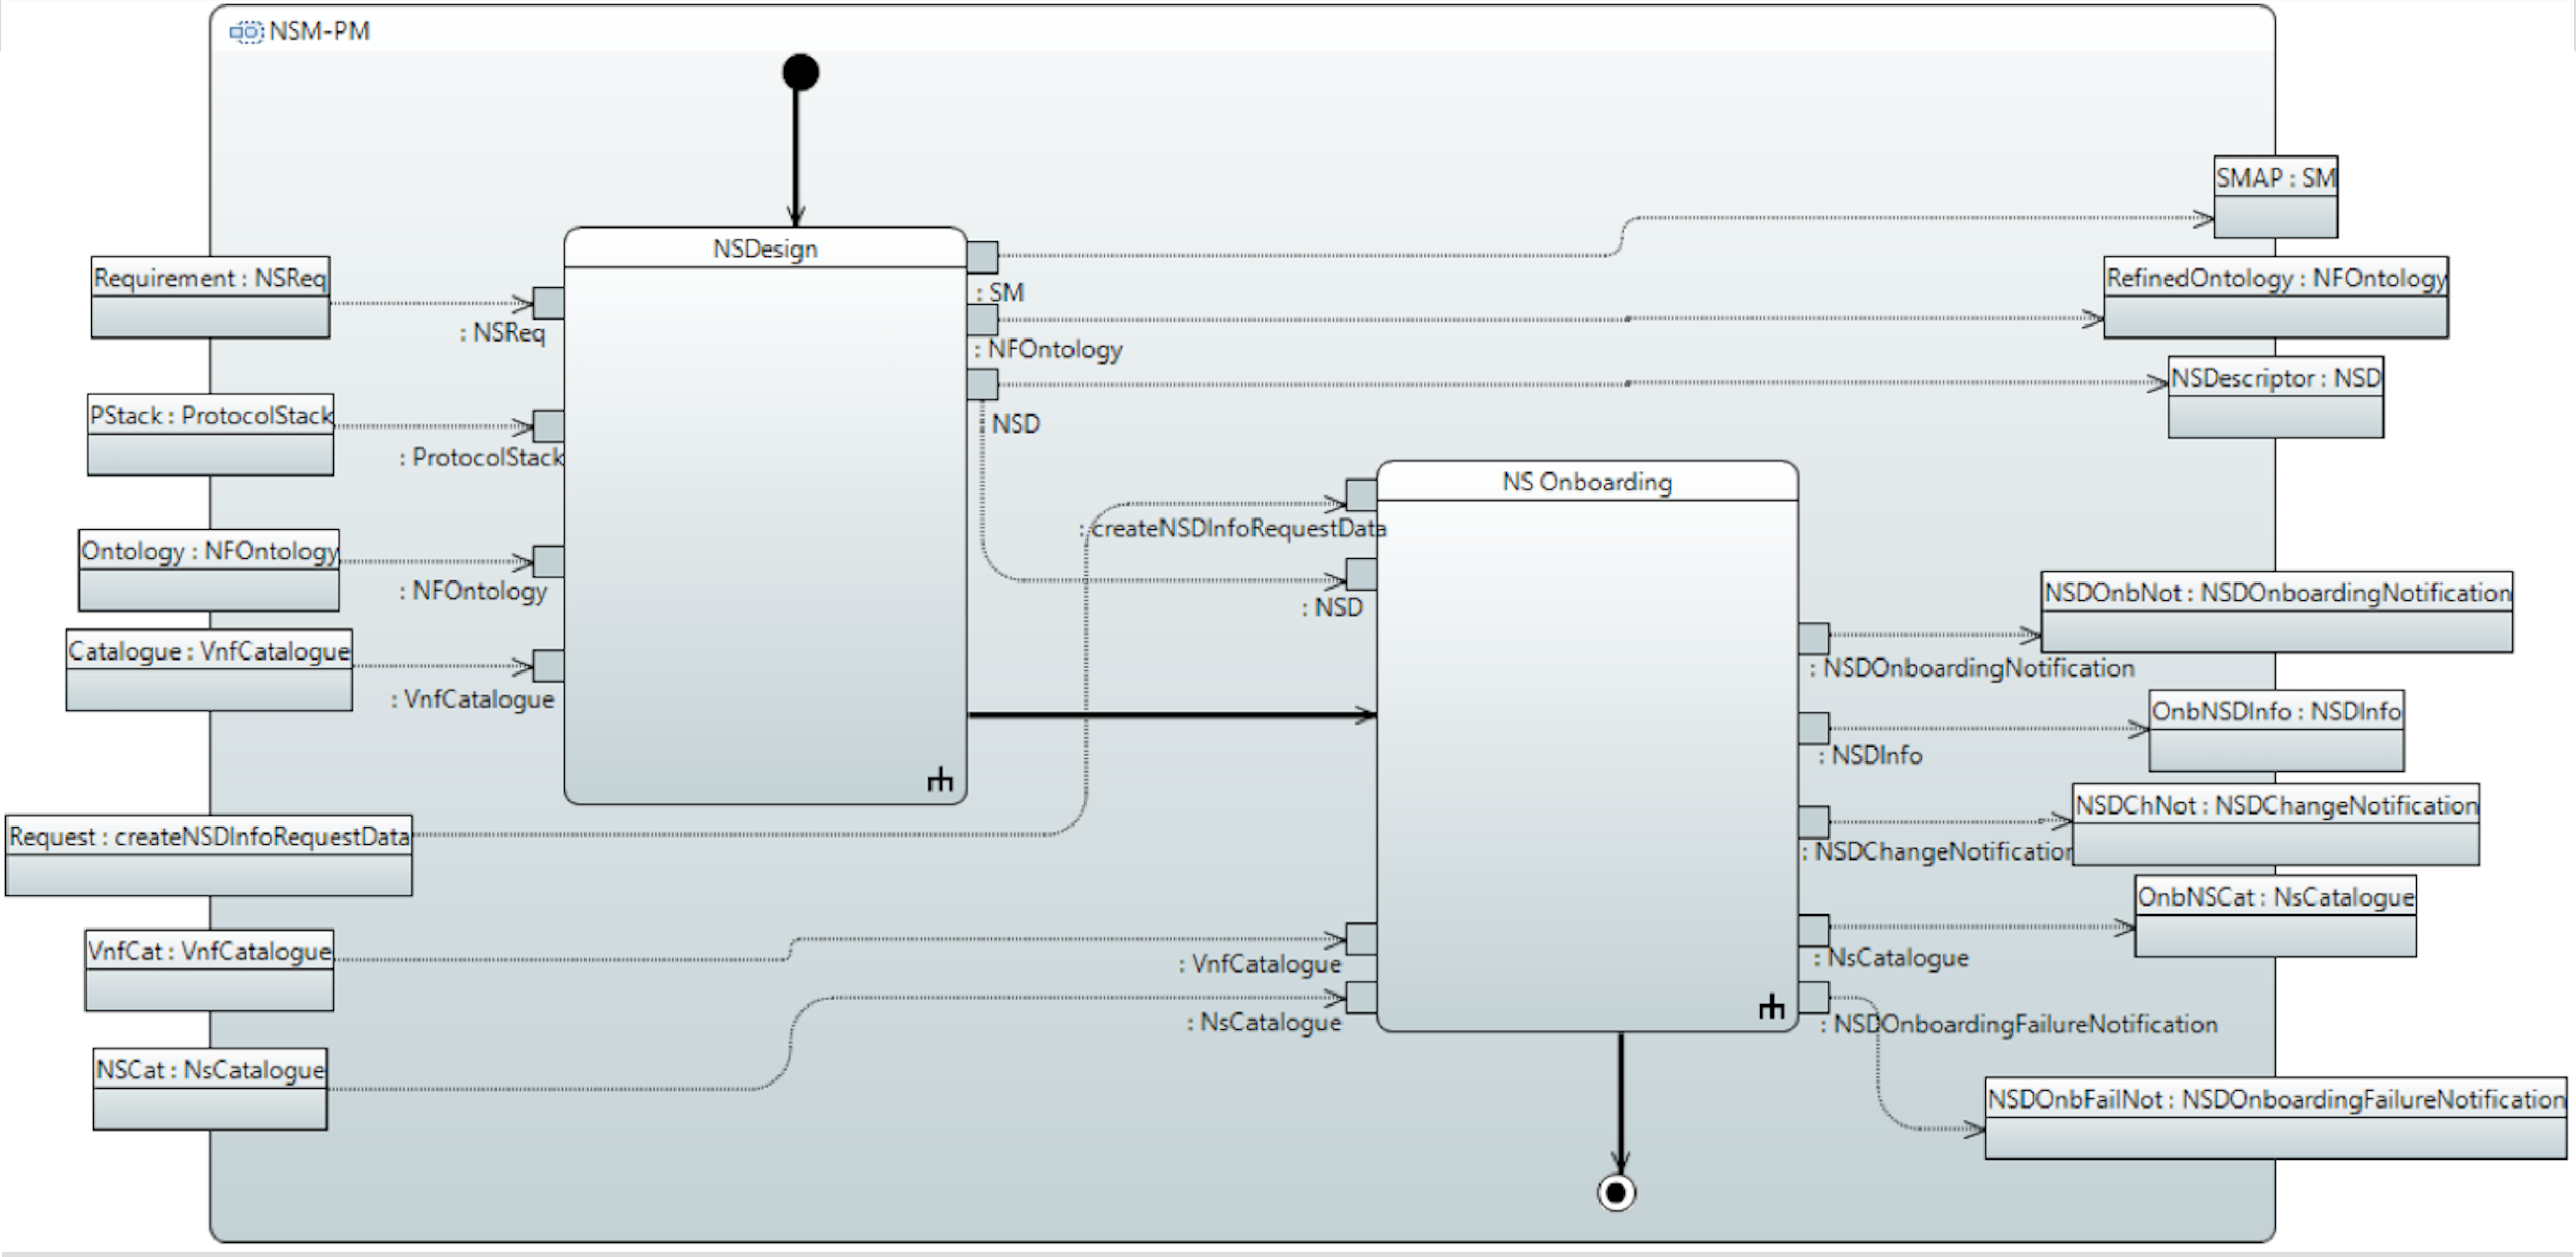Click the NSDOnbFailNot parameter node
This screenshot has width=2576, height=1257.
click(x=2275, y=1118)
